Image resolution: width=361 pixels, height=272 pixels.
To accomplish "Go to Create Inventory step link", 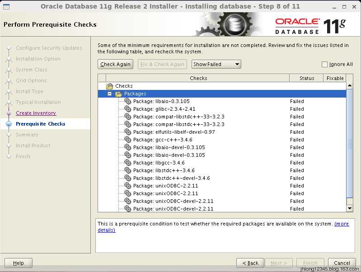I will click(x=36, y=113).
